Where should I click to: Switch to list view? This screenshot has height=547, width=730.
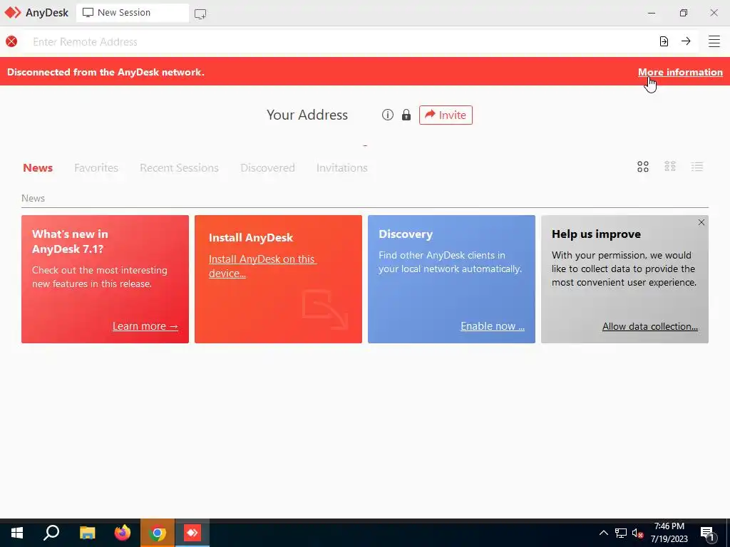(x=697, y=167)
